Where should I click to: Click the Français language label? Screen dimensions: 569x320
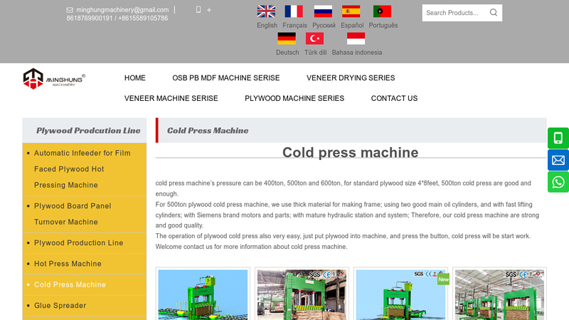[x=294, y=26]
